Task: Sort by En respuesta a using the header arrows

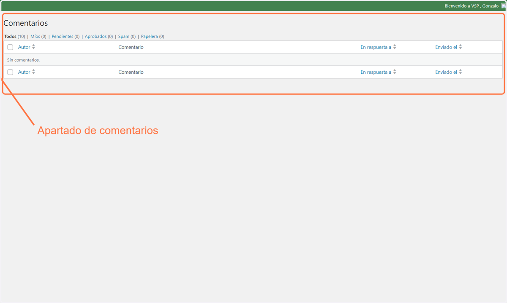Action: click(x=395, y=47)
